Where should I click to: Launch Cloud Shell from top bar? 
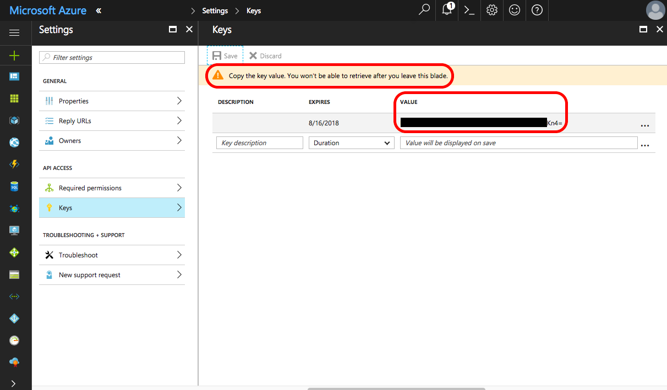(469, 10)
